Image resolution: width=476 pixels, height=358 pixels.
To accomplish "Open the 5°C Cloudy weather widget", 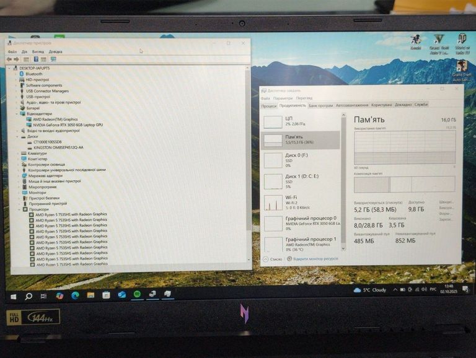I will tap(370, 290).
